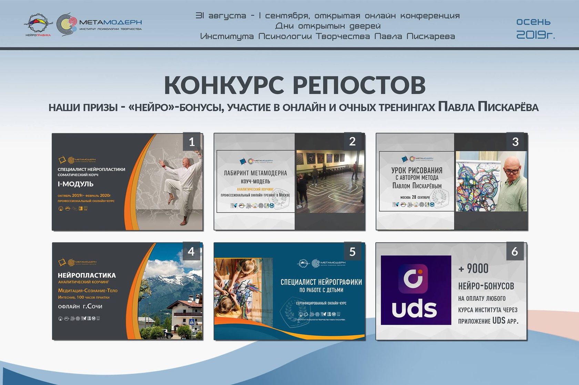Click 'ПРОФЕССИОНАЛЬНЫЙ ОНЛАЙН-КУРС' in card 1
The image size is (579, 385).
[86, 201]
